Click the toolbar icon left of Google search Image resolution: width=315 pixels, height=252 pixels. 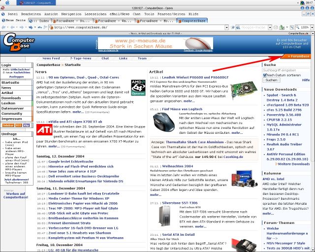[233, 28]
